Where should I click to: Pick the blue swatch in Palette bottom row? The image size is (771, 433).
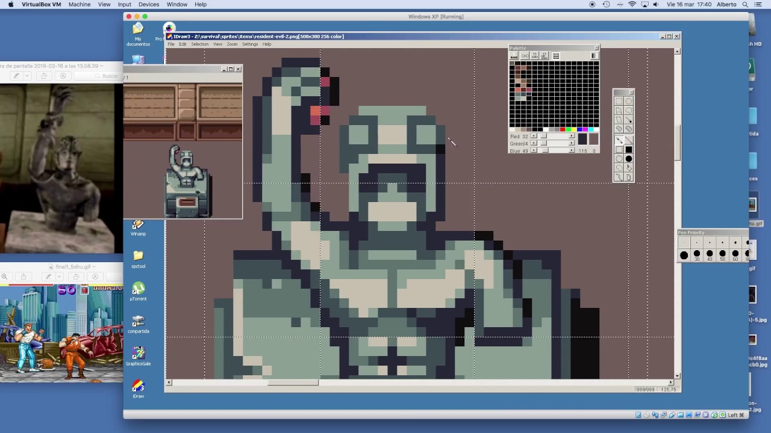[x=579, y=129]
